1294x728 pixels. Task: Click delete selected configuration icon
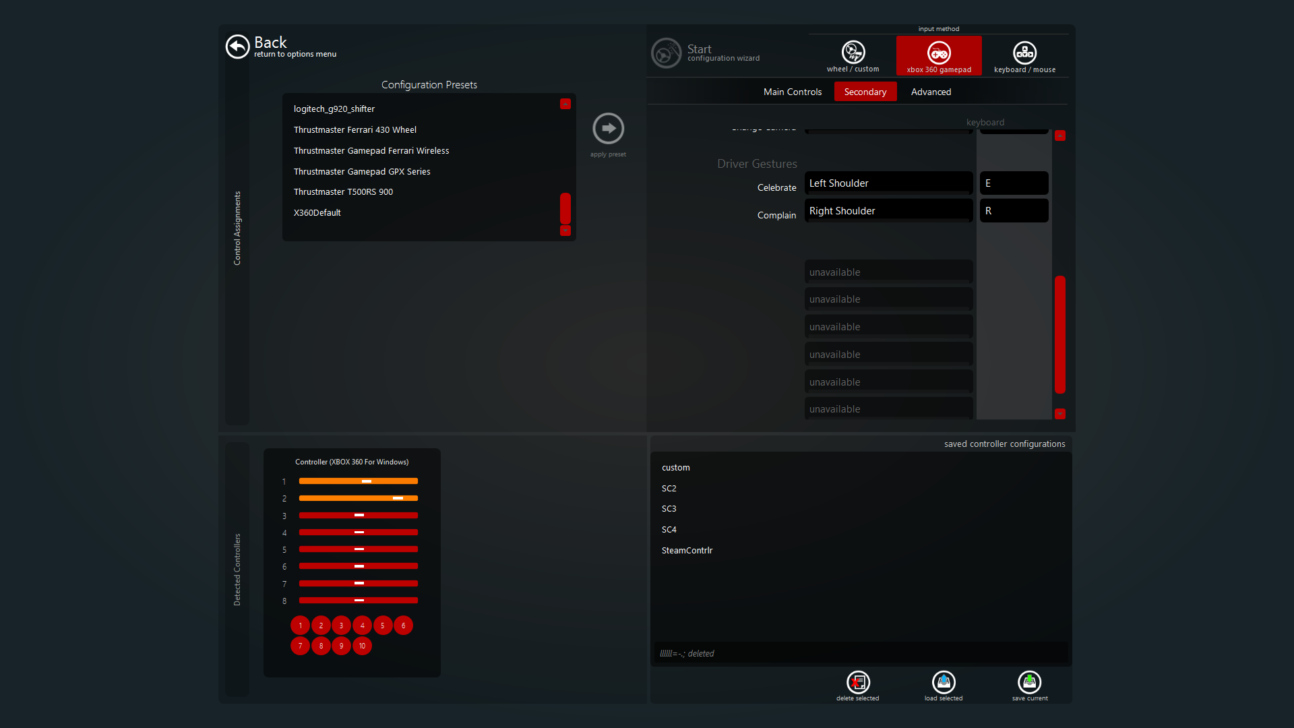pyautogui.click(x=857, y=682)
